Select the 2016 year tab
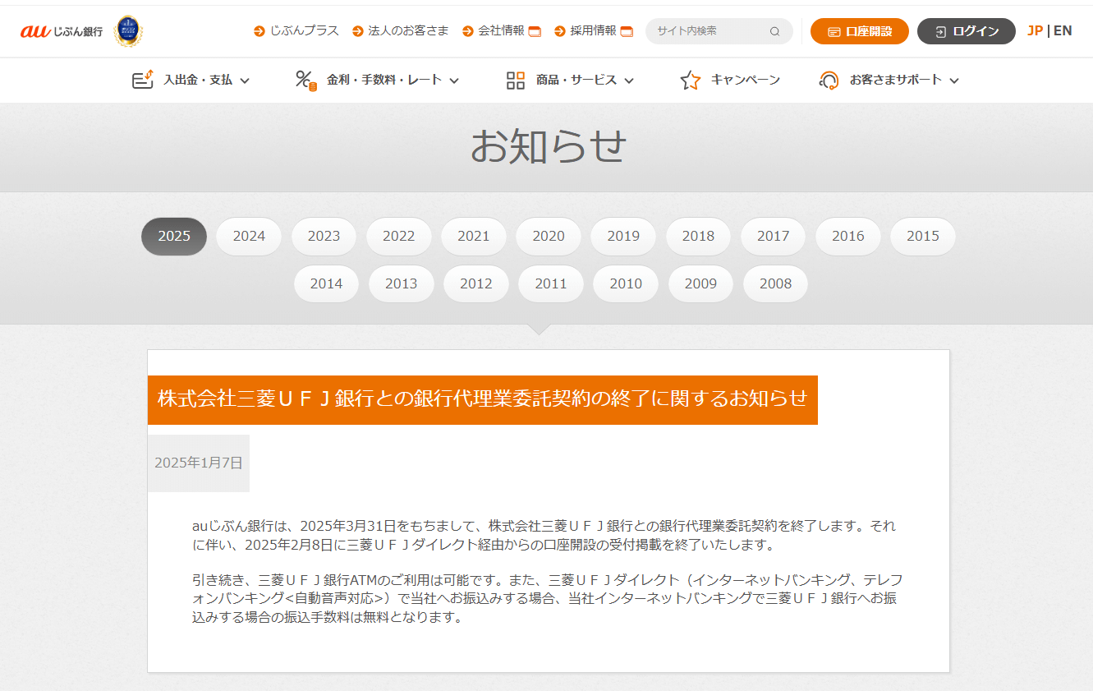Viewport: 1093px width, 691px height. coord(847,236)
